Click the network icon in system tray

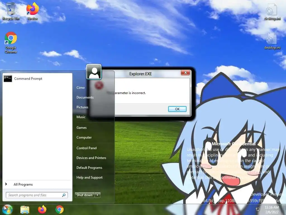(258, 209)
